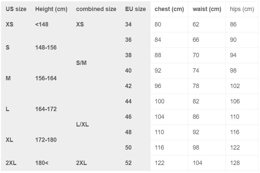Click the hips value 86
The width and height of the screenshot is (260, 173).
233,24
